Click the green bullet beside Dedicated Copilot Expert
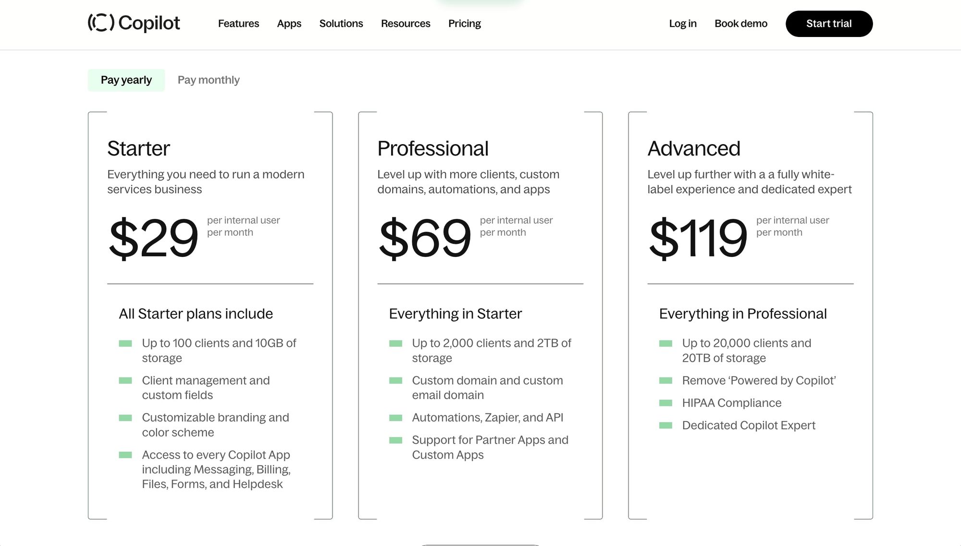The height and width of the screenshot is (546, 961). click(665, 425)
